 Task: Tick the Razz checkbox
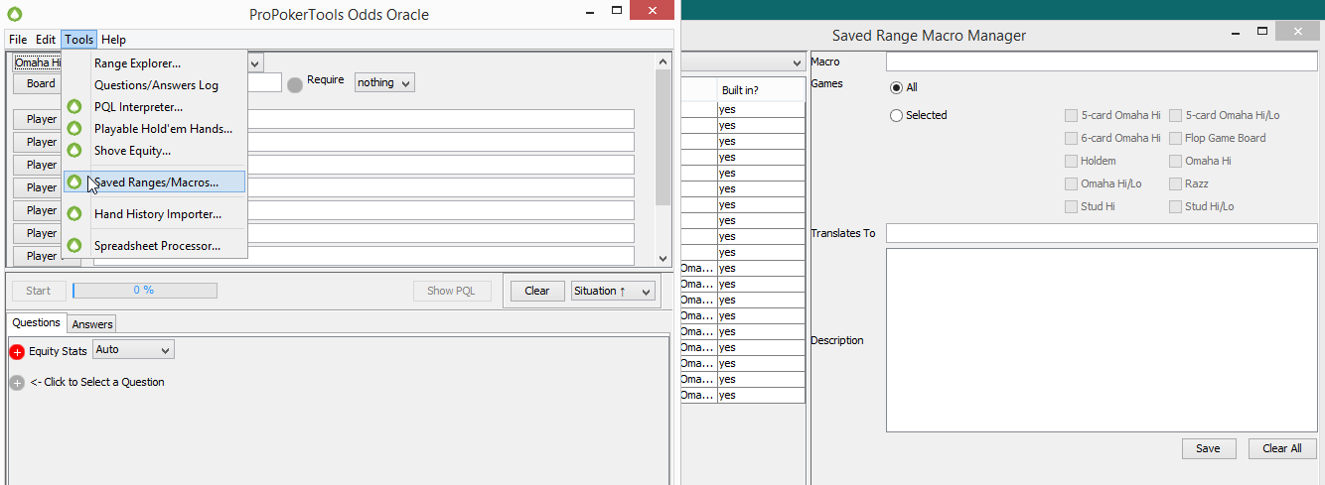point(1175,183)
